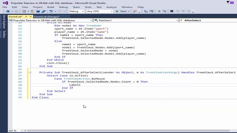Close the Form4.vb tab
The image size is (237, 133).
(x=31, y=17)
